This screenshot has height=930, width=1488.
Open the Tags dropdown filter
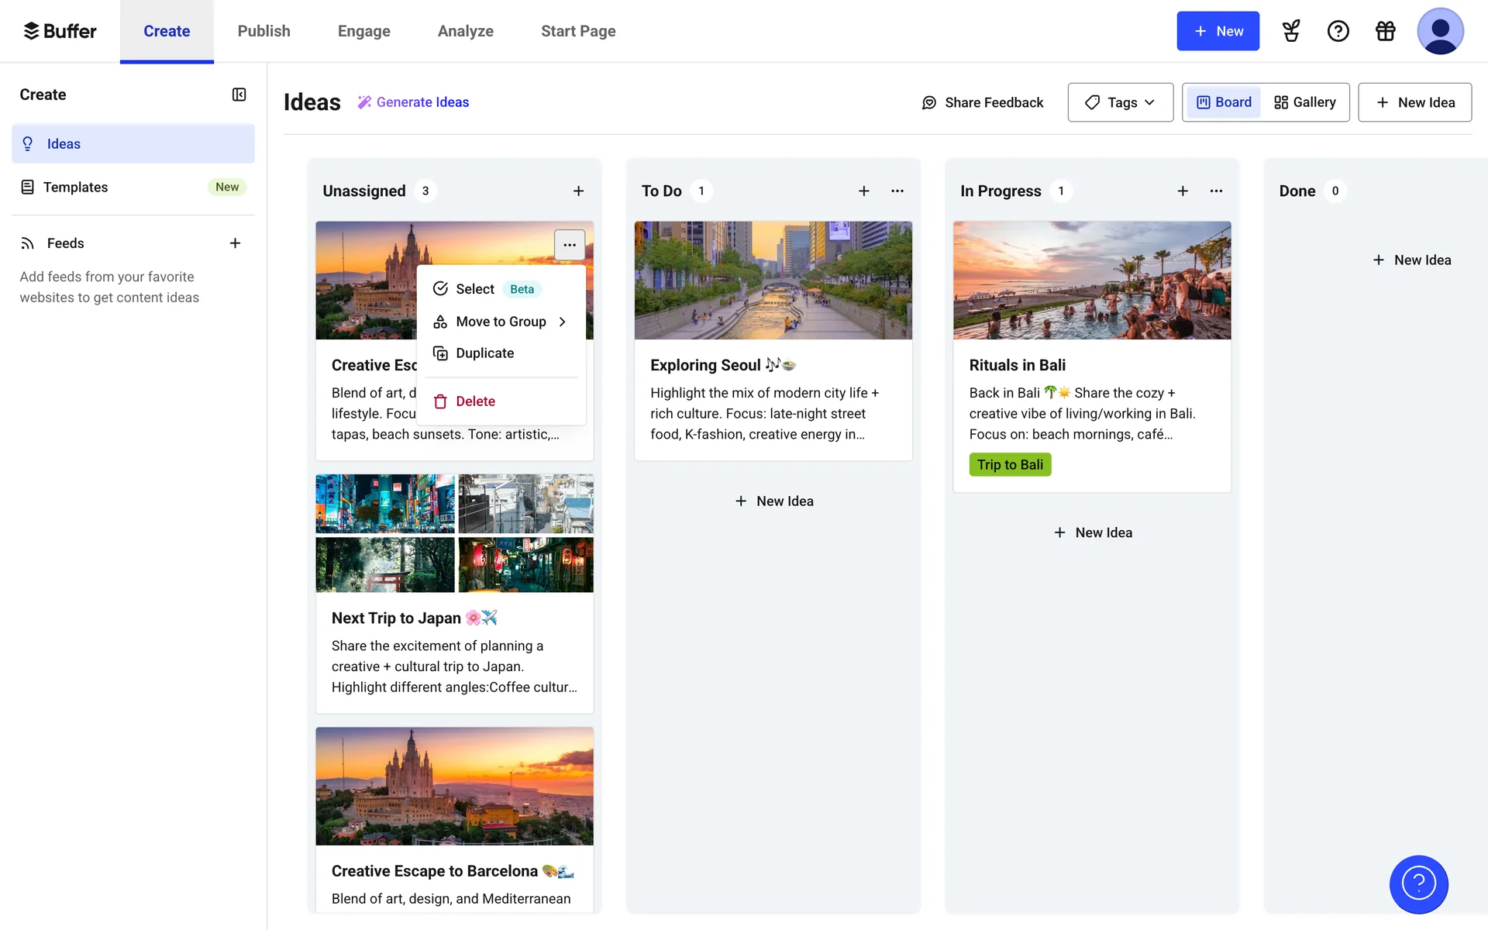1120,102
